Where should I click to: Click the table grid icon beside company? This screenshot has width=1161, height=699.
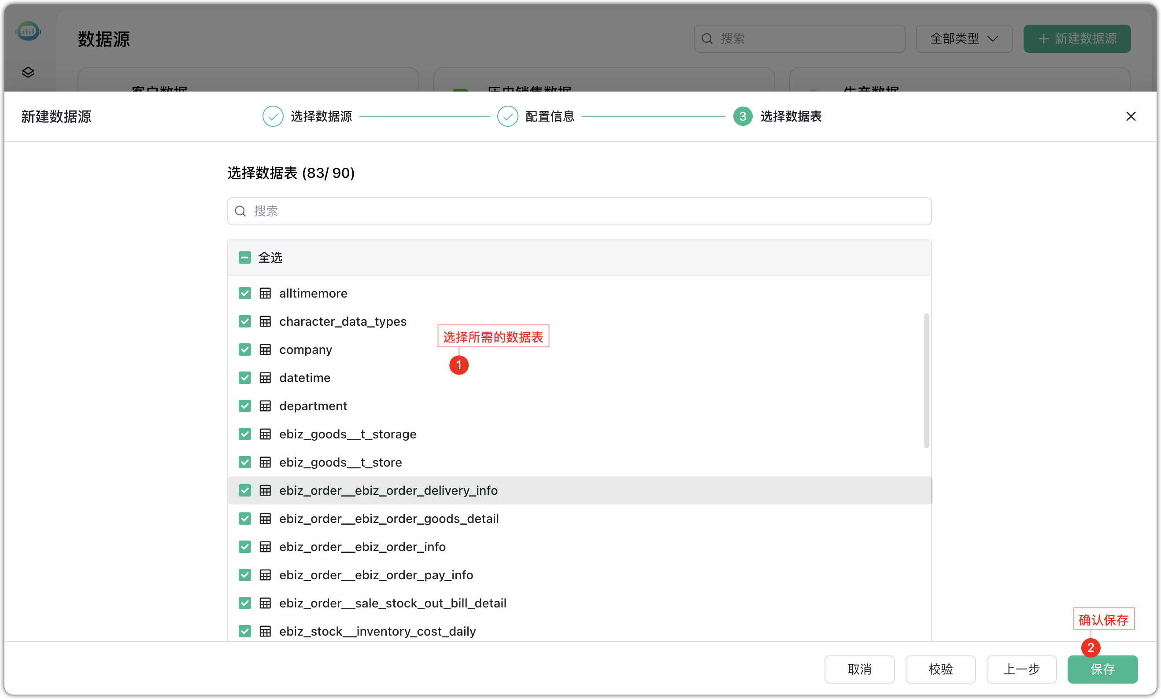coord(266,349)
